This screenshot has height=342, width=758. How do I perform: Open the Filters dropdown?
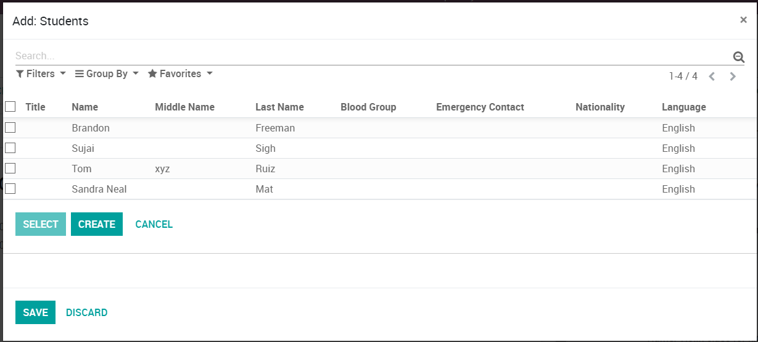pyautogui.click(x=41, y=74)
